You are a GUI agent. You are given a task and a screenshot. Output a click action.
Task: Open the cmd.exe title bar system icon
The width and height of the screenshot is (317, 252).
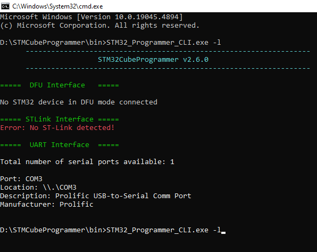tap(5, 6)
